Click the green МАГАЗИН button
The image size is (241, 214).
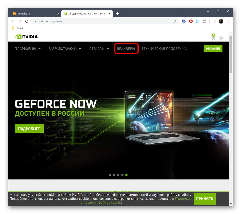click(x=213, y=48)
